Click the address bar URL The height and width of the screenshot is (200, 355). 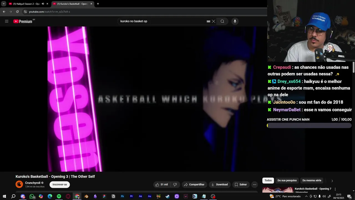point(49,12)
